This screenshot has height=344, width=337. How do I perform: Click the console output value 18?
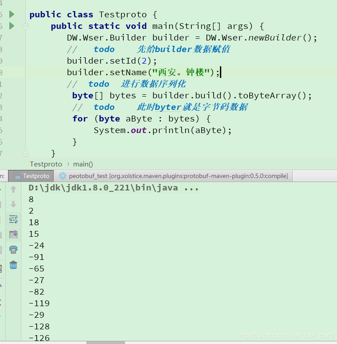click(34, 223)
